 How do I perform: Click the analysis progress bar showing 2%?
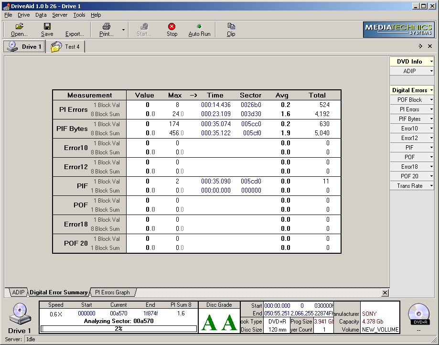point(118,329)
